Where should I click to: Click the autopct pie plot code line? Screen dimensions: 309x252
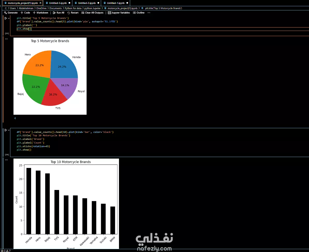pyautogui.click(x=67, y=22)
